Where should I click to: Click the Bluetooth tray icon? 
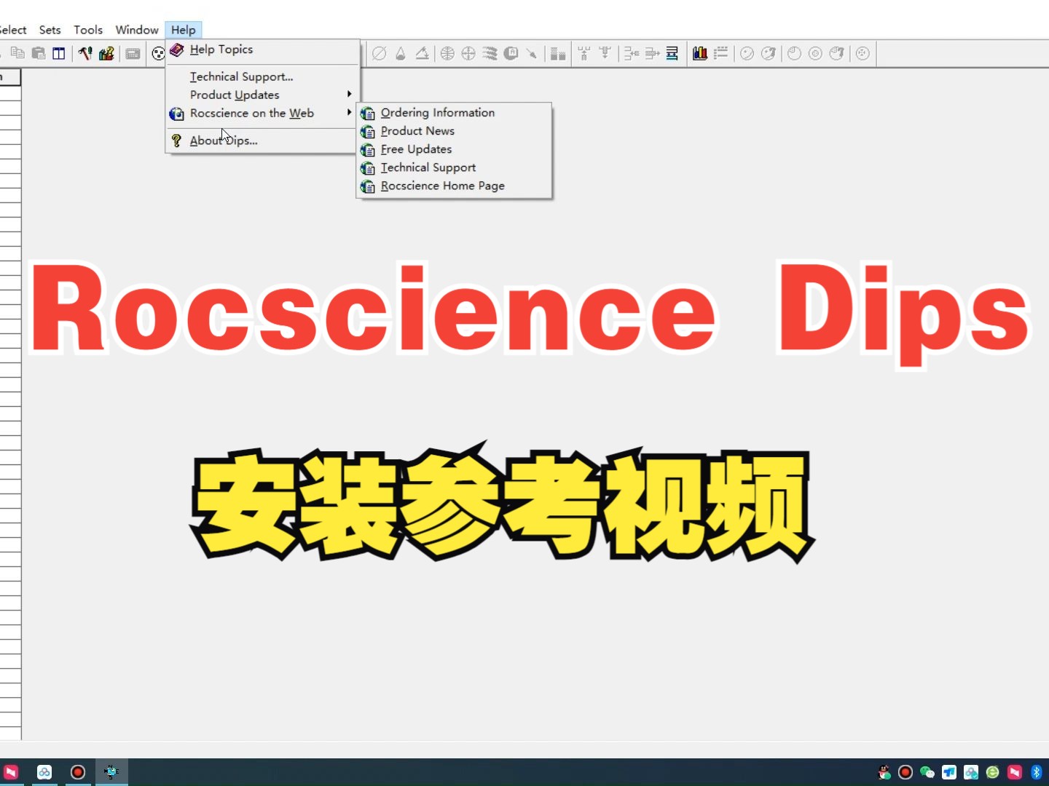pos(1037,772)
